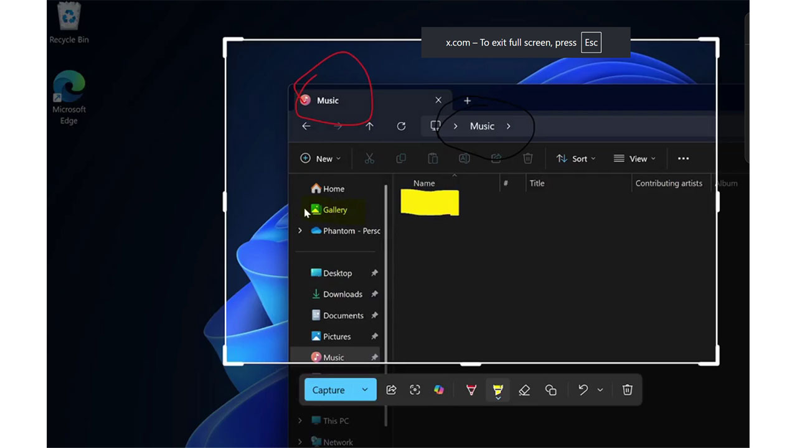797x448 pixels.
Task: Expand the This PC tree node
Action: (300, 421)
